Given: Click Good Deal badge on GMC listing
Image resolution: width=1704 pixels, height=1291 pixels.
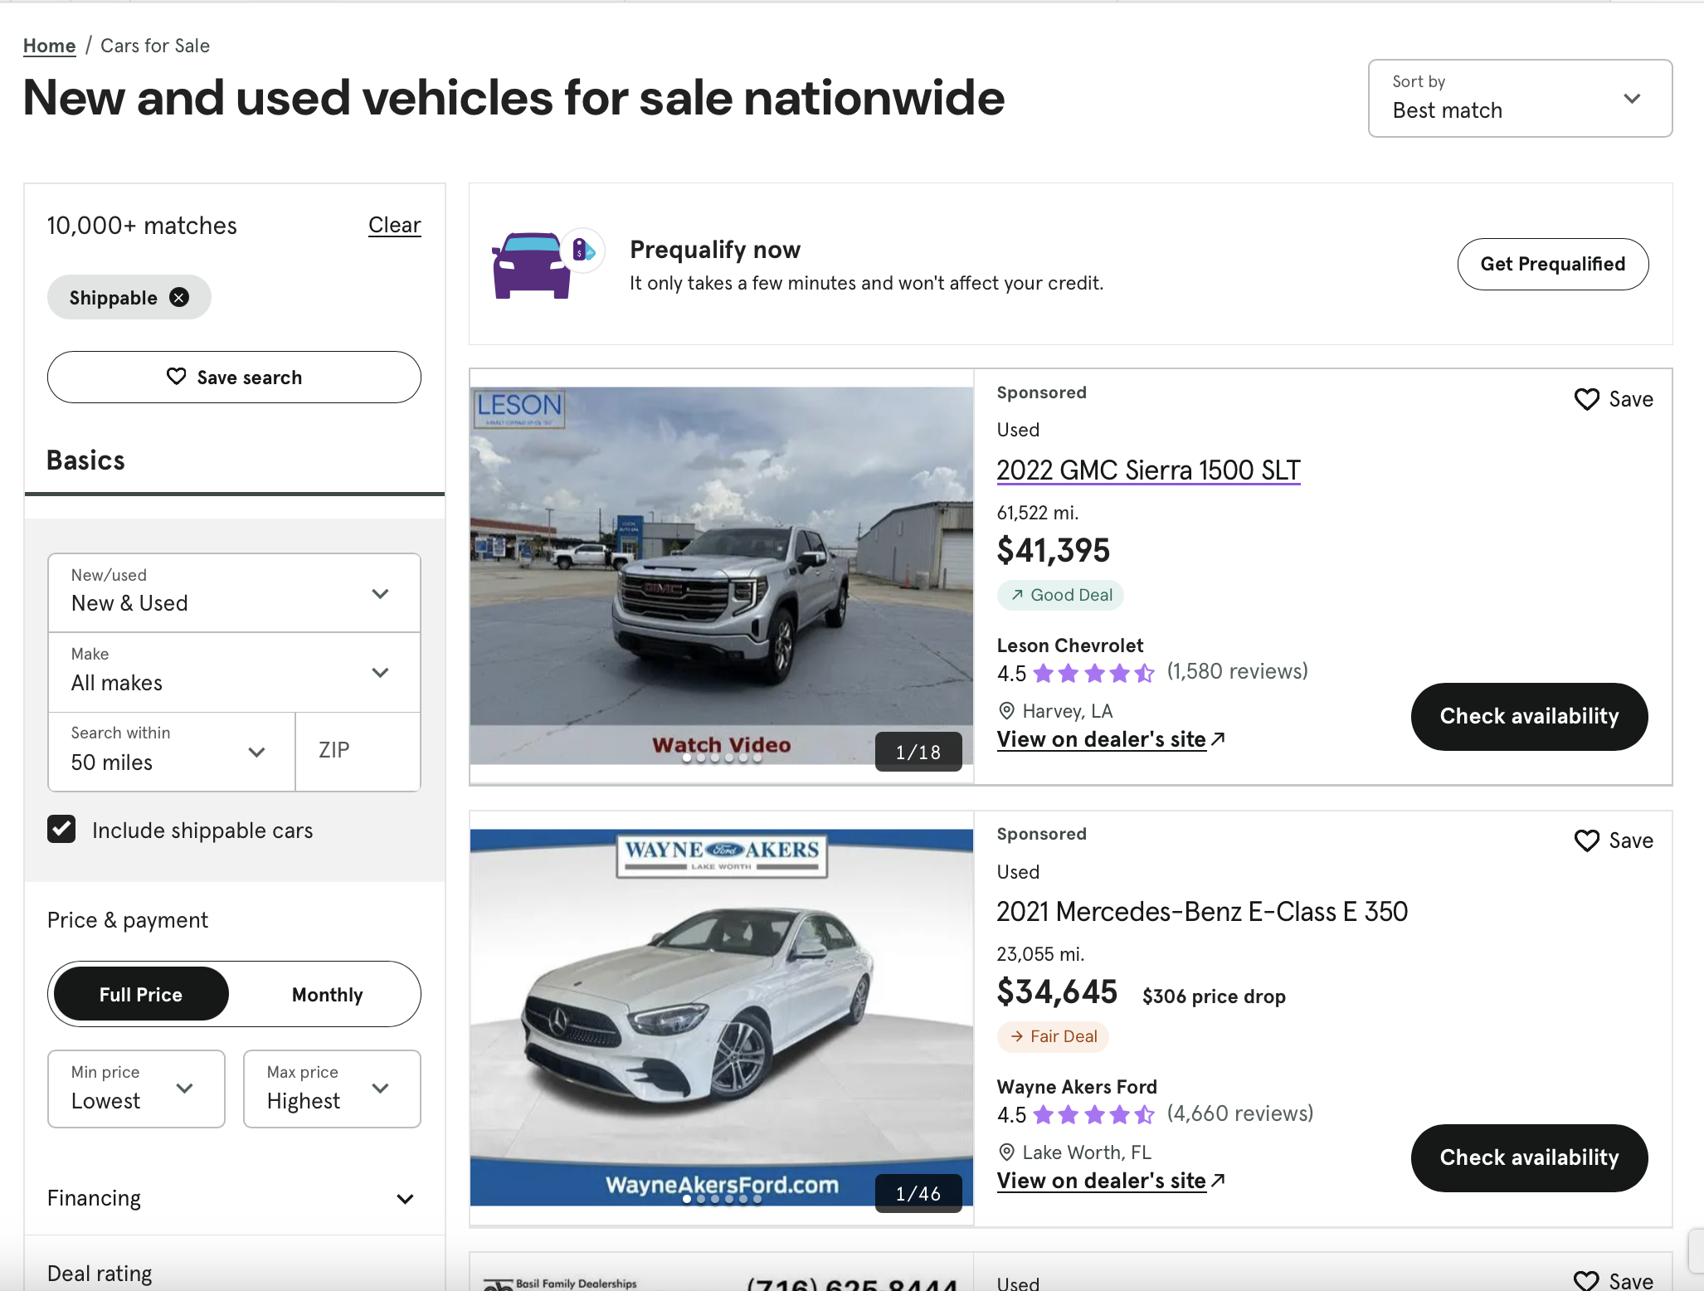Looking at the screenshot, I should [x=1061, y=595].
